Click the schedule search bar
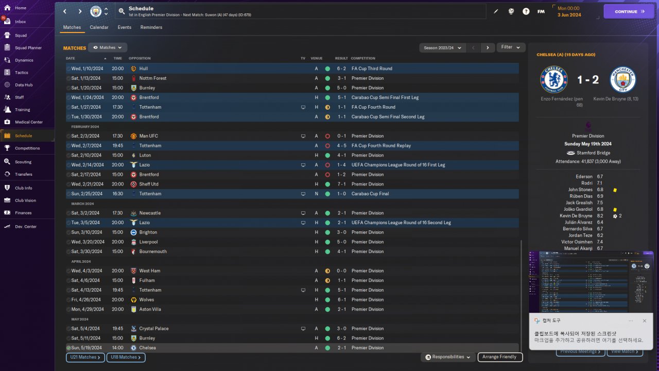The width and height of the screenshot is (659, 371). tap(301, 11)
